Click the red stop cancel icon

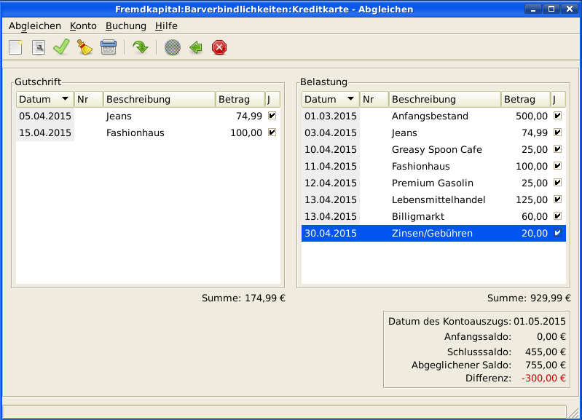[x=219, y=48]
